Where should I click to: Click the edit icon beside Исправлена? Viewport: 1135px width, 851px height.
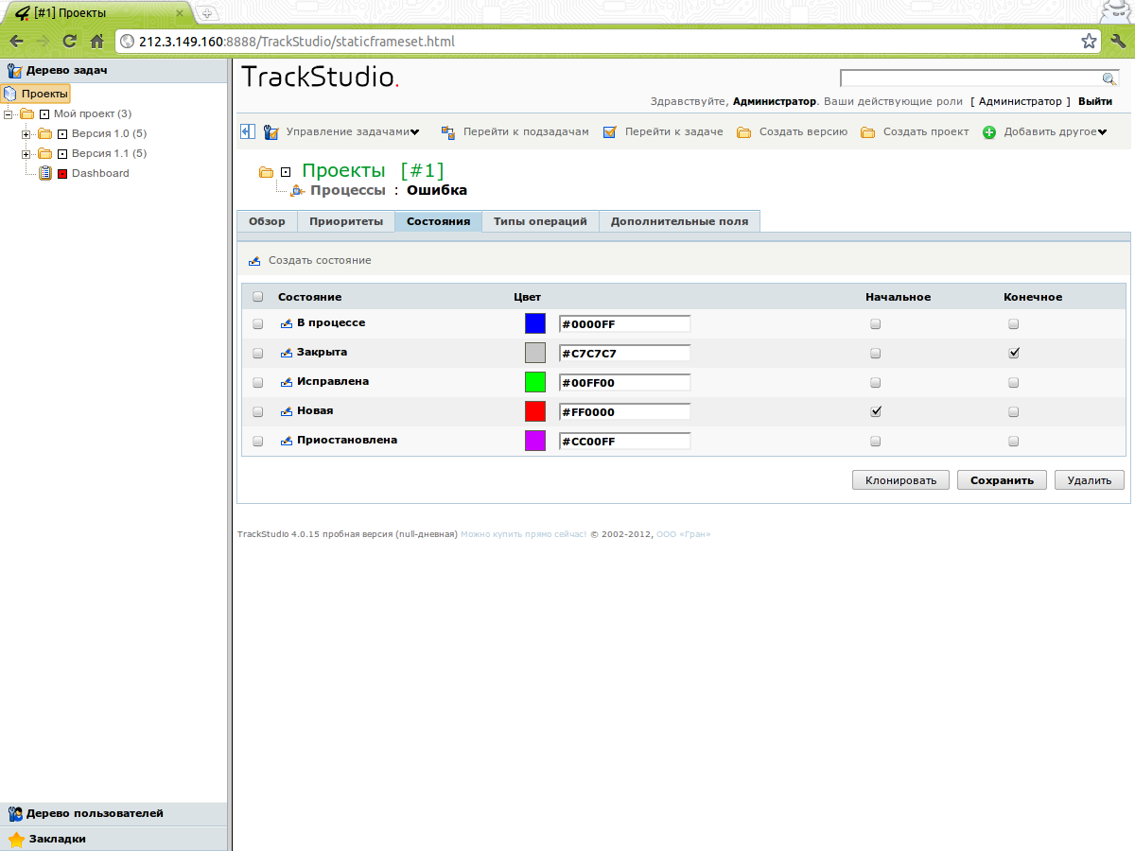(287, 382)
